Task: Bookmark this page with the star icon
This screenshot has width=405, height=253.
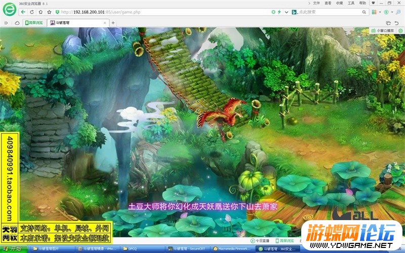Action: pyautogui.click(x=49, y=12)
